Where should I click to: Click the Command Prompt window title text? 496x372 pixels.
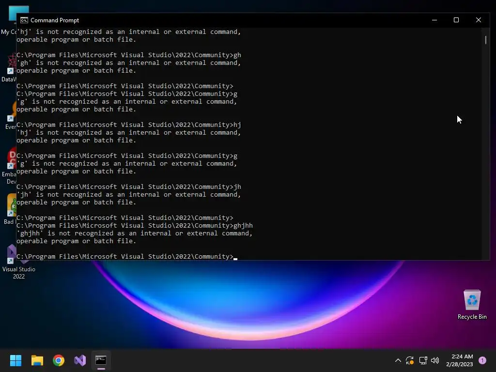[55, 20]
